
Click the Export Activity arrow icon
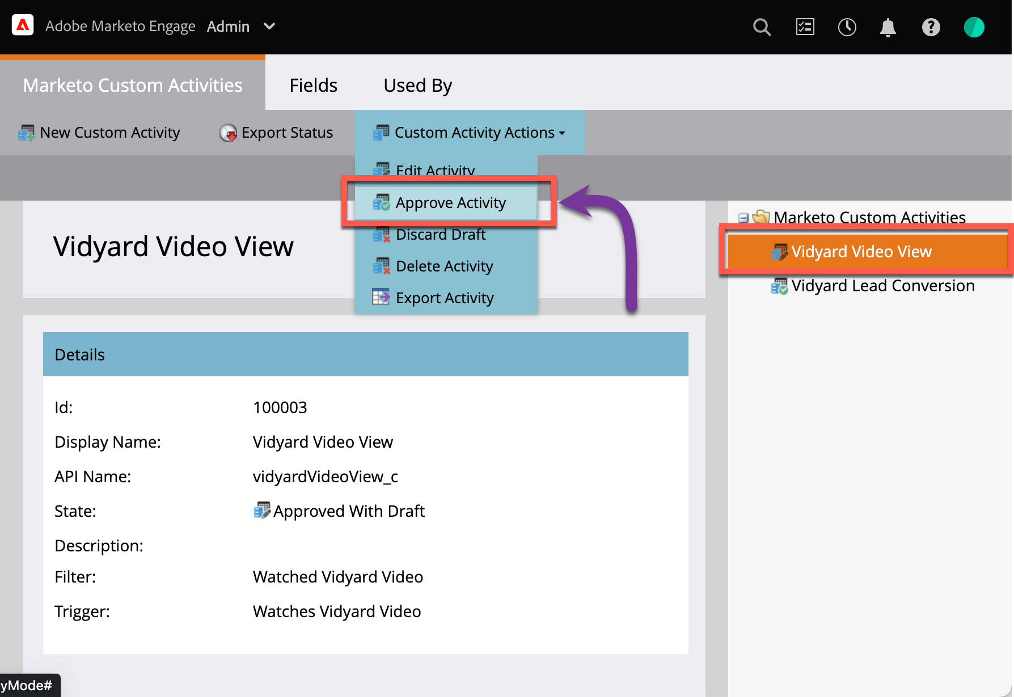point(381,297)
